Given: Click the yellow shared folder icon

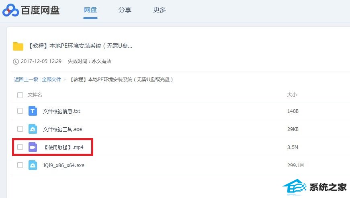Looking at the screenshot, I should pyautogui.click(x=18, y=46).
